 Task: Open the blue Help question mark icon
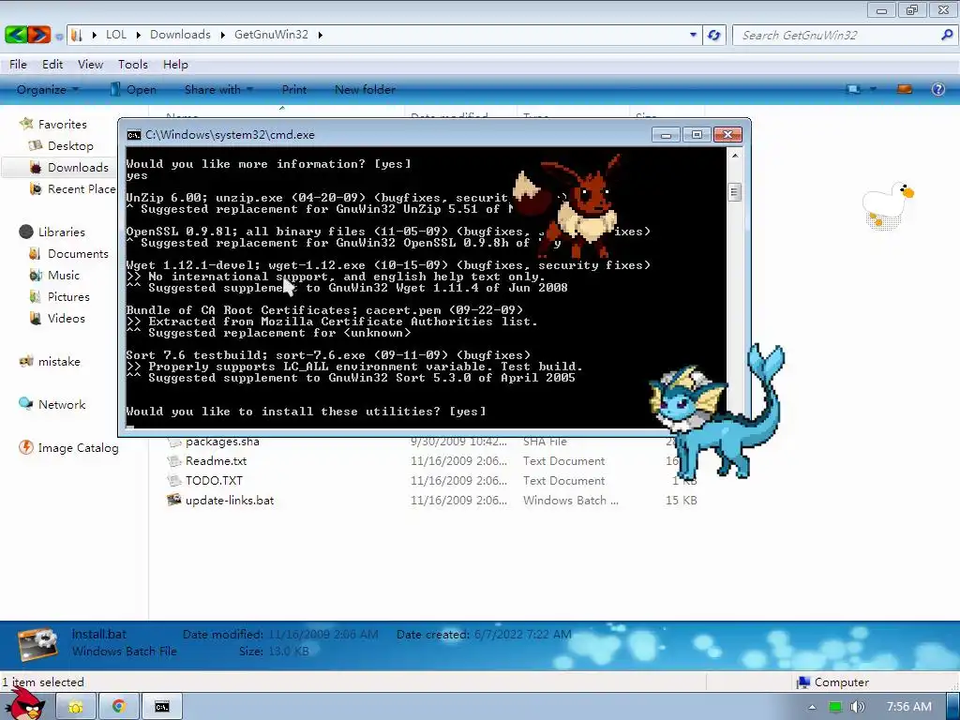pyautogui.click(x=937, y=89)
